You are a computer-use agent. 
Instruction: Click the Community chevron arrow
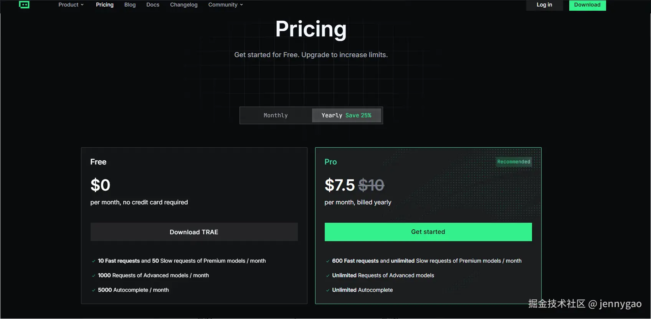(x=241, y=5)
